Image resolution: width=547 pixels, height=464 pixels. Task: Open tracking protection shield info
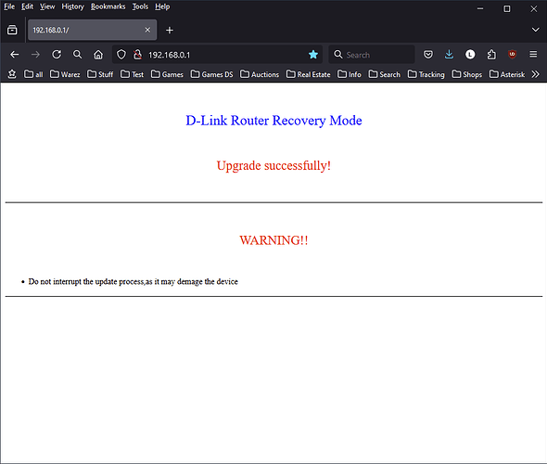pos(121,55)
